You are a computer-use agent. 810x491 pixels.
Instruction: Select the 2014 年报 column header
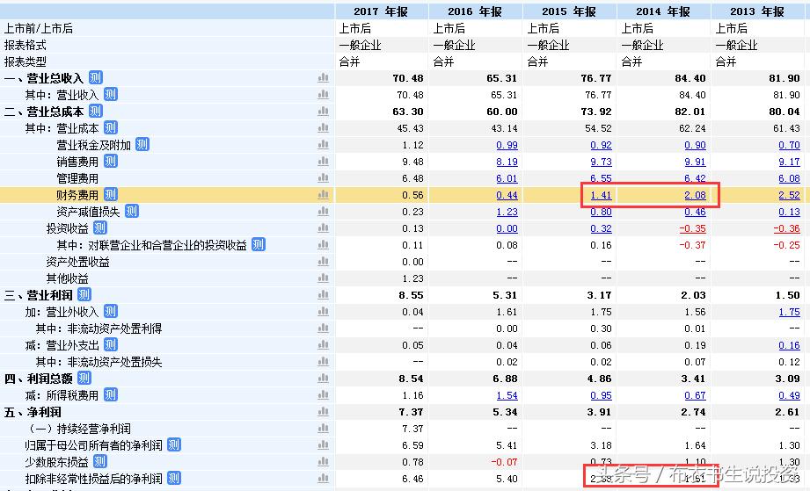coord(663,11)
